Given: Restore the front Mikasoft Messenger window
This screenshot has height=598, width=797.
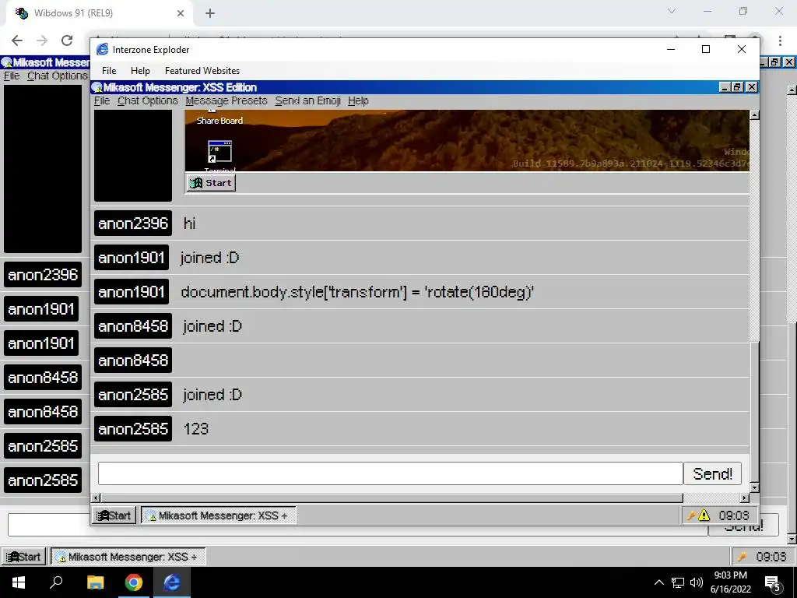Looking at the screenshot, I should tap(738, 87).
